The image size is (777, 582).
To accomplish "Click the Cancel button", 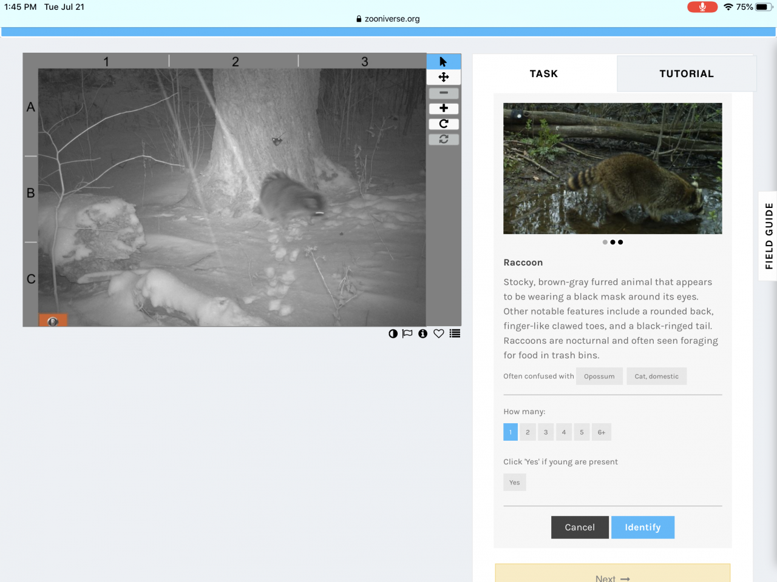I will [580, 527].
